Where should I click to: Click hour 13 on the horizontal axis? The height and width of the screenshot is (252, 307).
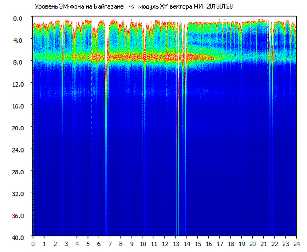pos(176,244)
